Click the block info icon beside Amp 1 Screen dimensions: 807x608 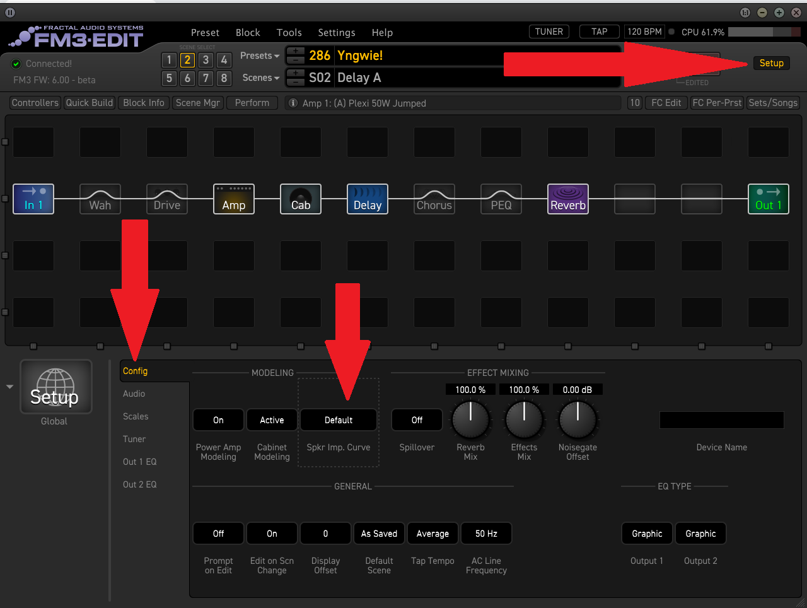pos(293,103)
